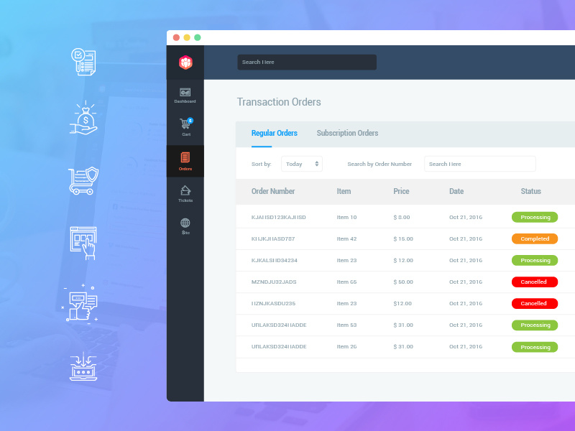This screenshot has height=431, width=575.
Task: Click the top Search Here bar
Action: (306, 62)
